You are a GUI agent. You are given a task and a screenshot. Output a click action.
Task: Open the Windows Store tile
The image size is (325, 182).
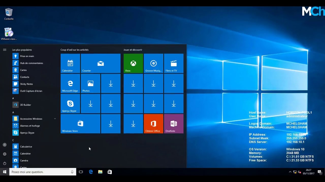(x=80, y=124)
